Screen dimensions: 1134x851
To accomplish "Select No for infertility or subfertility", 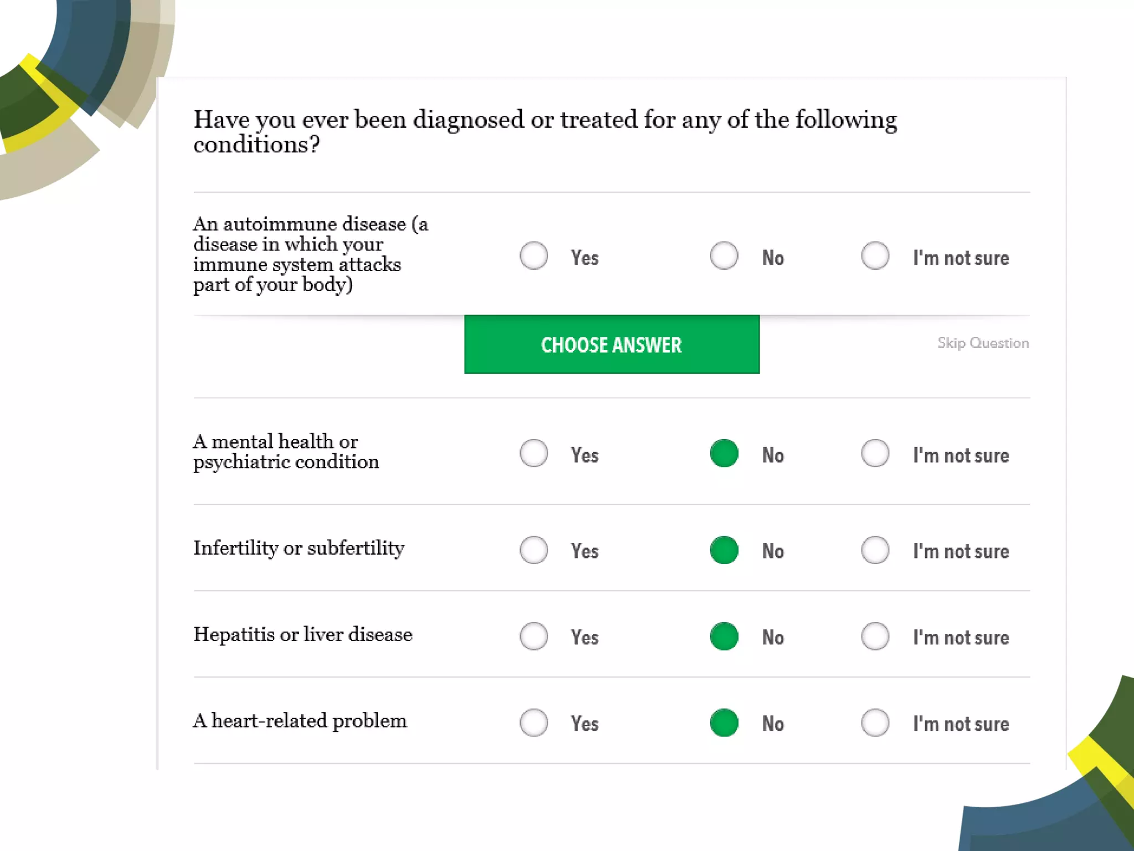I will pyautogui.click(x=724, y=550).
